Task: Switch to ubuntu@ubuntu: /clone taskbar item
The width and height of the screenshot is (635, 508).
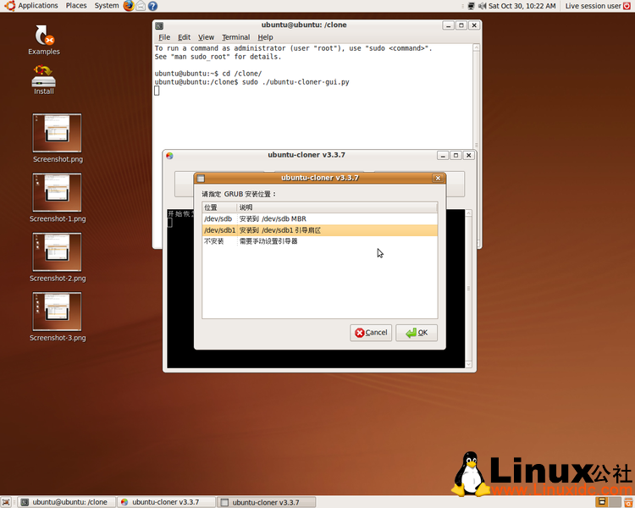Action: coord(66,502)
